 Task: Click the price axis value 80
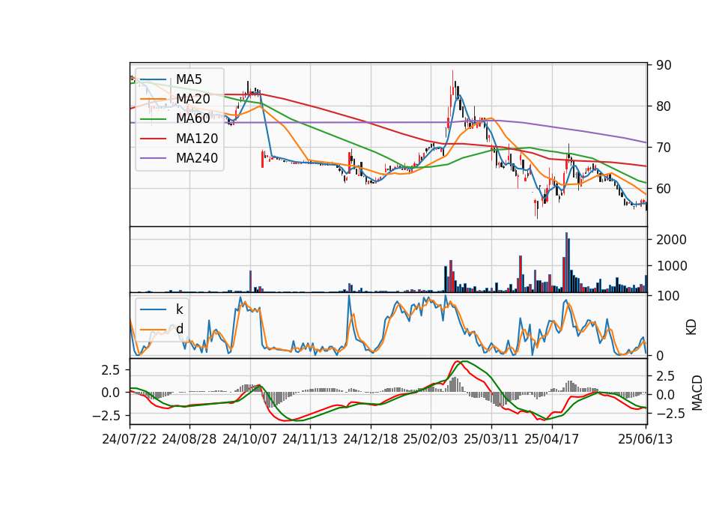tap(664, 106)
